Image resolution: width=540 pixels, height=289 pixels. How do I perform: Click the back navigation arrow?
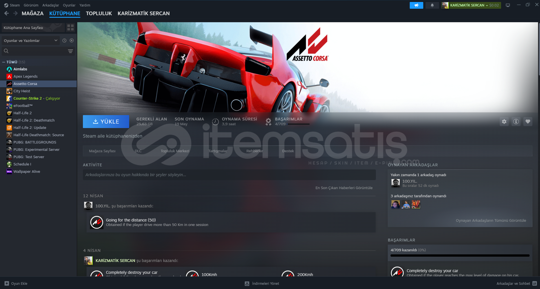(6, 13)
